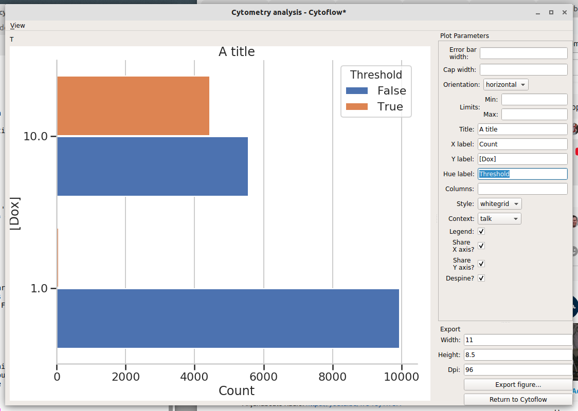Click into the Cap width field
This screenshot has width=578, height=411.
(x=523, y=69)
